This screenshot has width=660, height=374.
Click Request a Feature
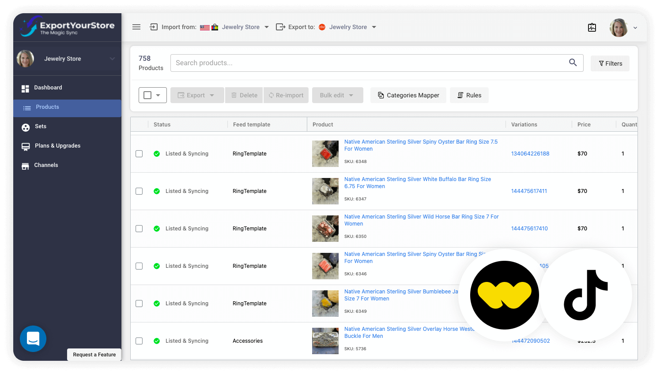94,355
